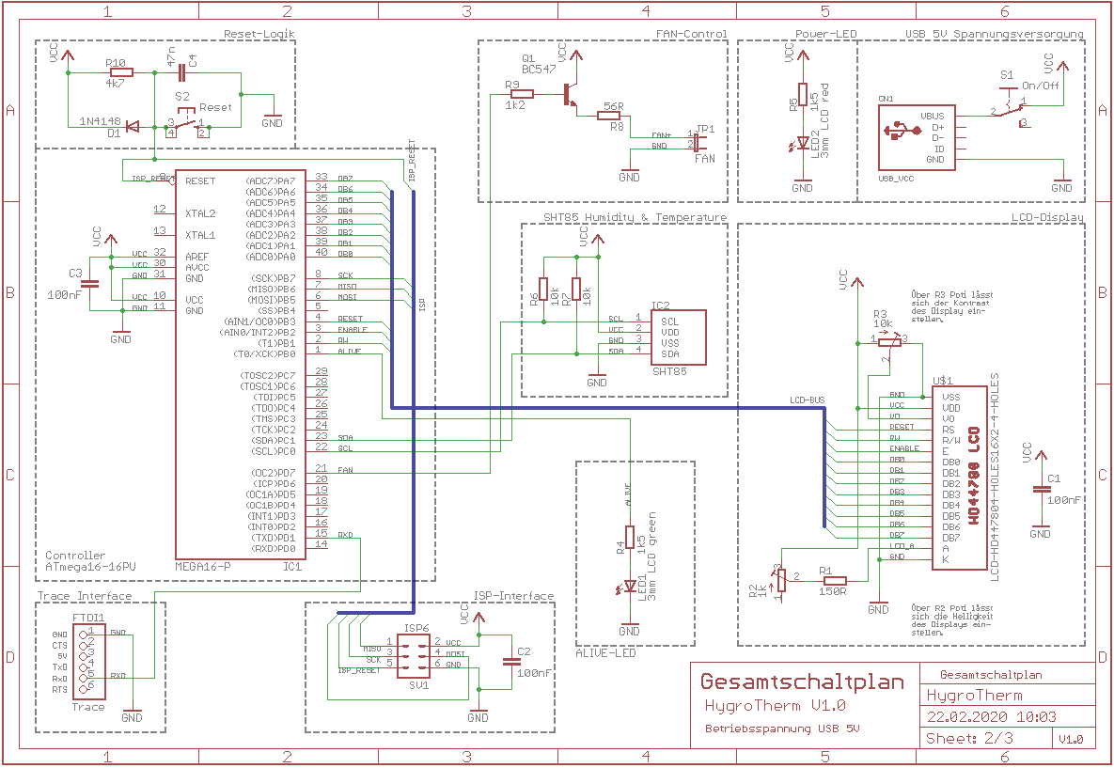Click the R3 10k contrast potentiometer
Image resolution: width=1114 pixels, height=768 pixels.
[888, 342]
